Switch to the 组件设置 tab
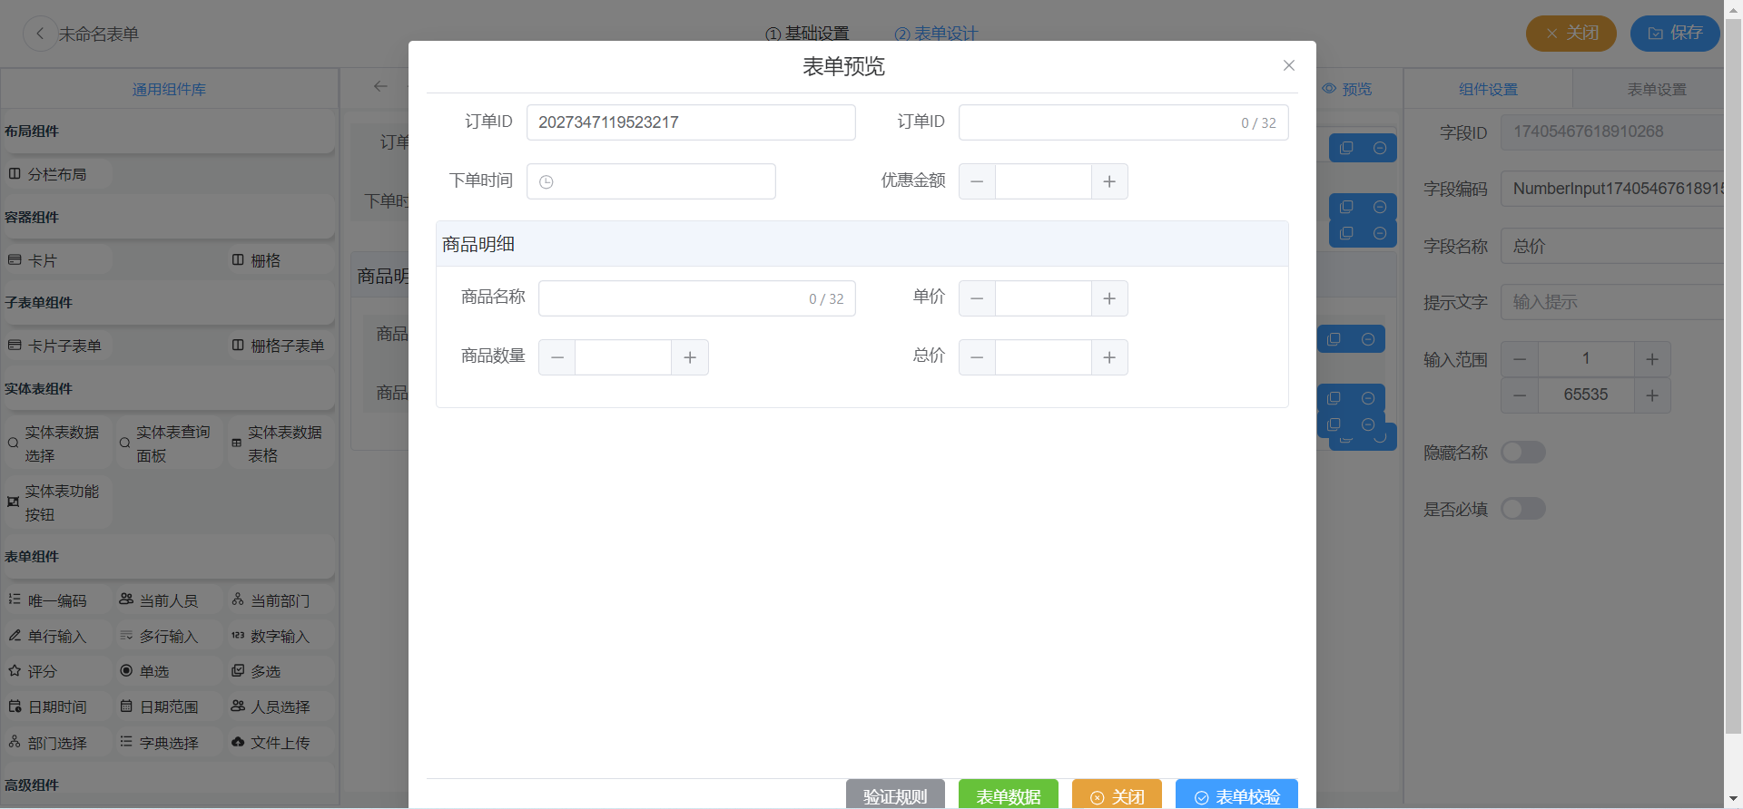1743x809 pixels. pos(1488,89)
